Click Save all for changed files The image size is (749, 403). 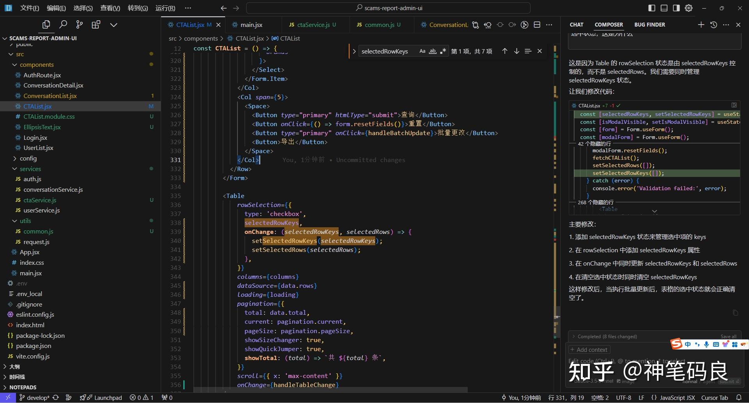[728, 336]
